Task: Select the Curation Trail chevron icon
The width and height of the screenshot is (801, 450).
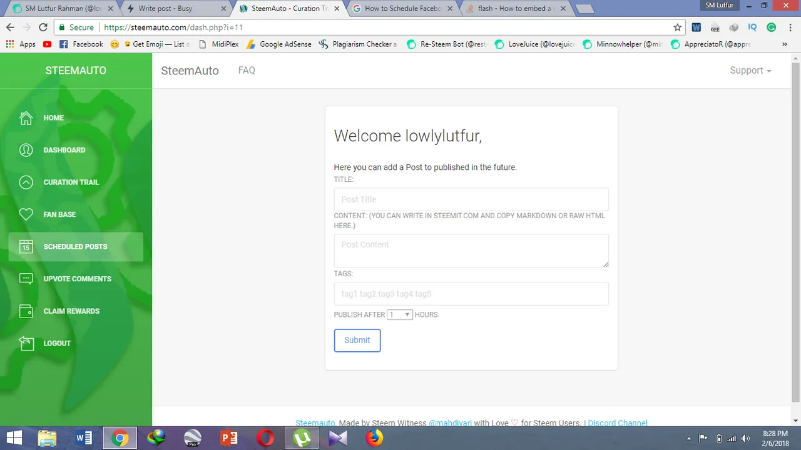Action: point(26,182)
